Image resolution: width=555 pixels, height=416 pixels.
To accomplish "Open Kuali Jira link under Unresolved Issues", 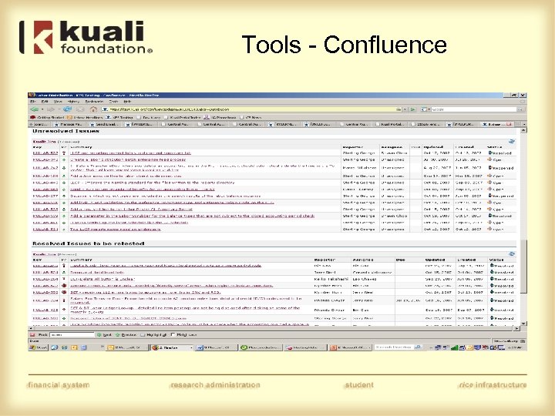I will click(44, 141).
